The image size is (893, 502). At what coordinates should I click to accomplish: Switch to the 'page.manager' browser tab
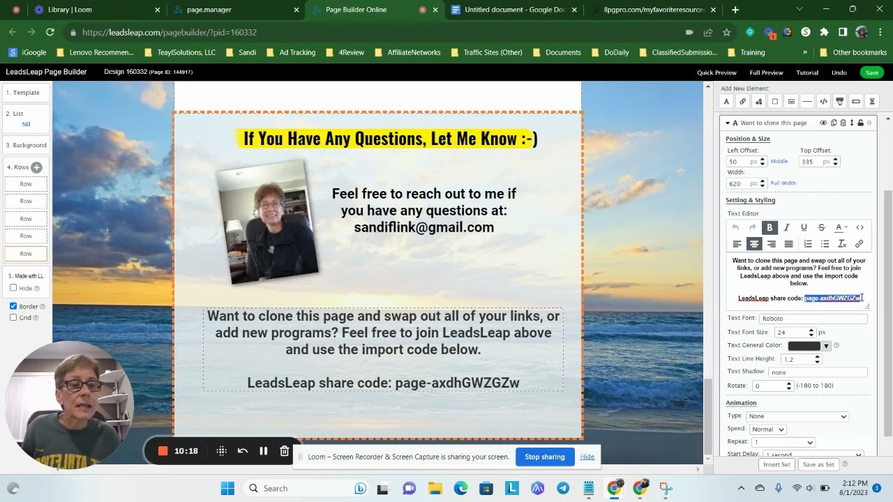click(236, 10)
